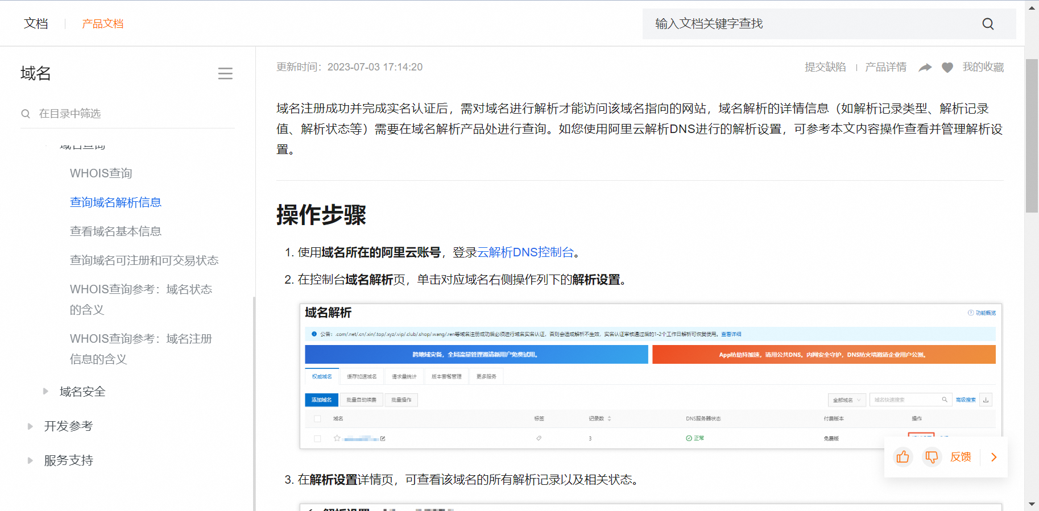Click the 反馈 feedback button
Image resolution: width=1039 pixels, height=511 pixels.
tap(961, 457)
